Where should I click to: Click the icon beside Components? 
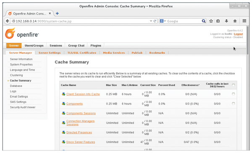[x=63, y=104]
